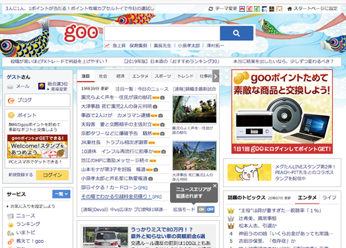Expand お気に入りを設定しよう
The height and width of the screenshot is (248, 346).
coord(31,206)
